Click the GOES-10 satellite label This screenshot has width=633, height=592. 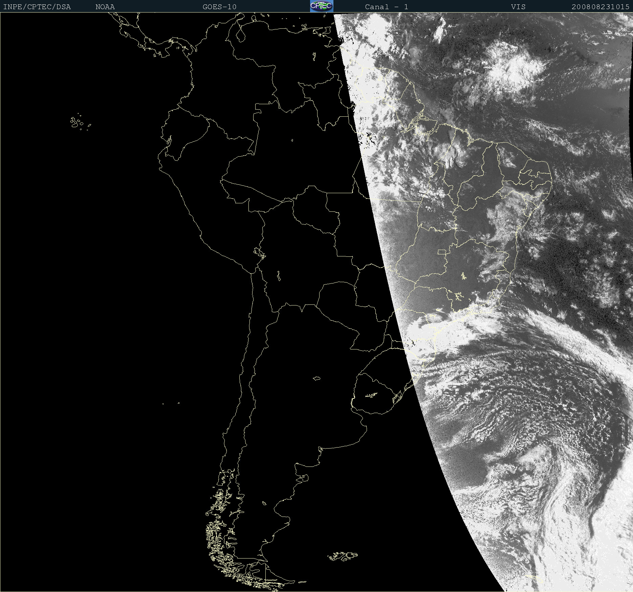click(x=219, y=7)
